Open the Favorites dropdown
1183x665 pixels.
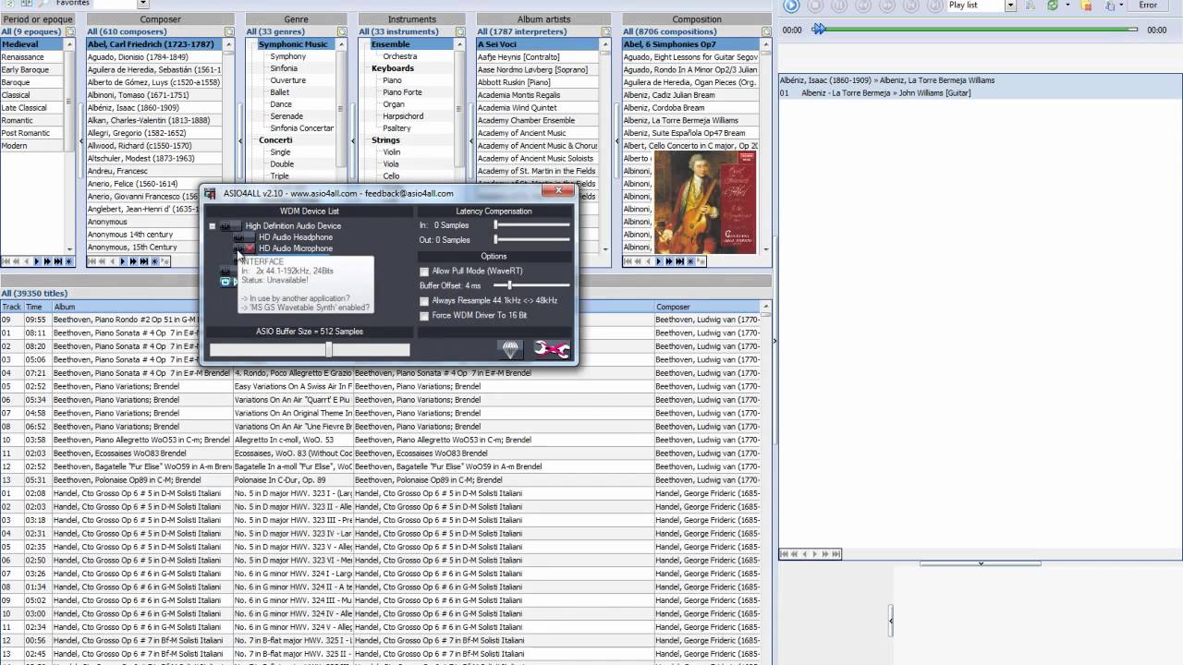click(142, 4)
